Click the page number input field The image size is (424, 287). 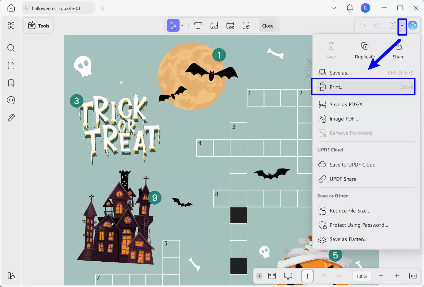307,276
